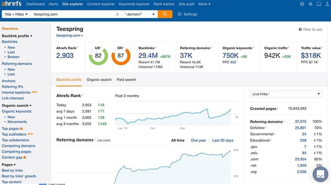Click the 750K organic keywords value
The width and height of the screenshot is (331, 185).
[230, 55]
